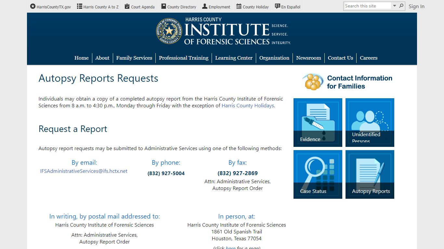This screenshot has width=444, height=249.
Task: Click the Request a Report heading
Action: click(73, 129)
